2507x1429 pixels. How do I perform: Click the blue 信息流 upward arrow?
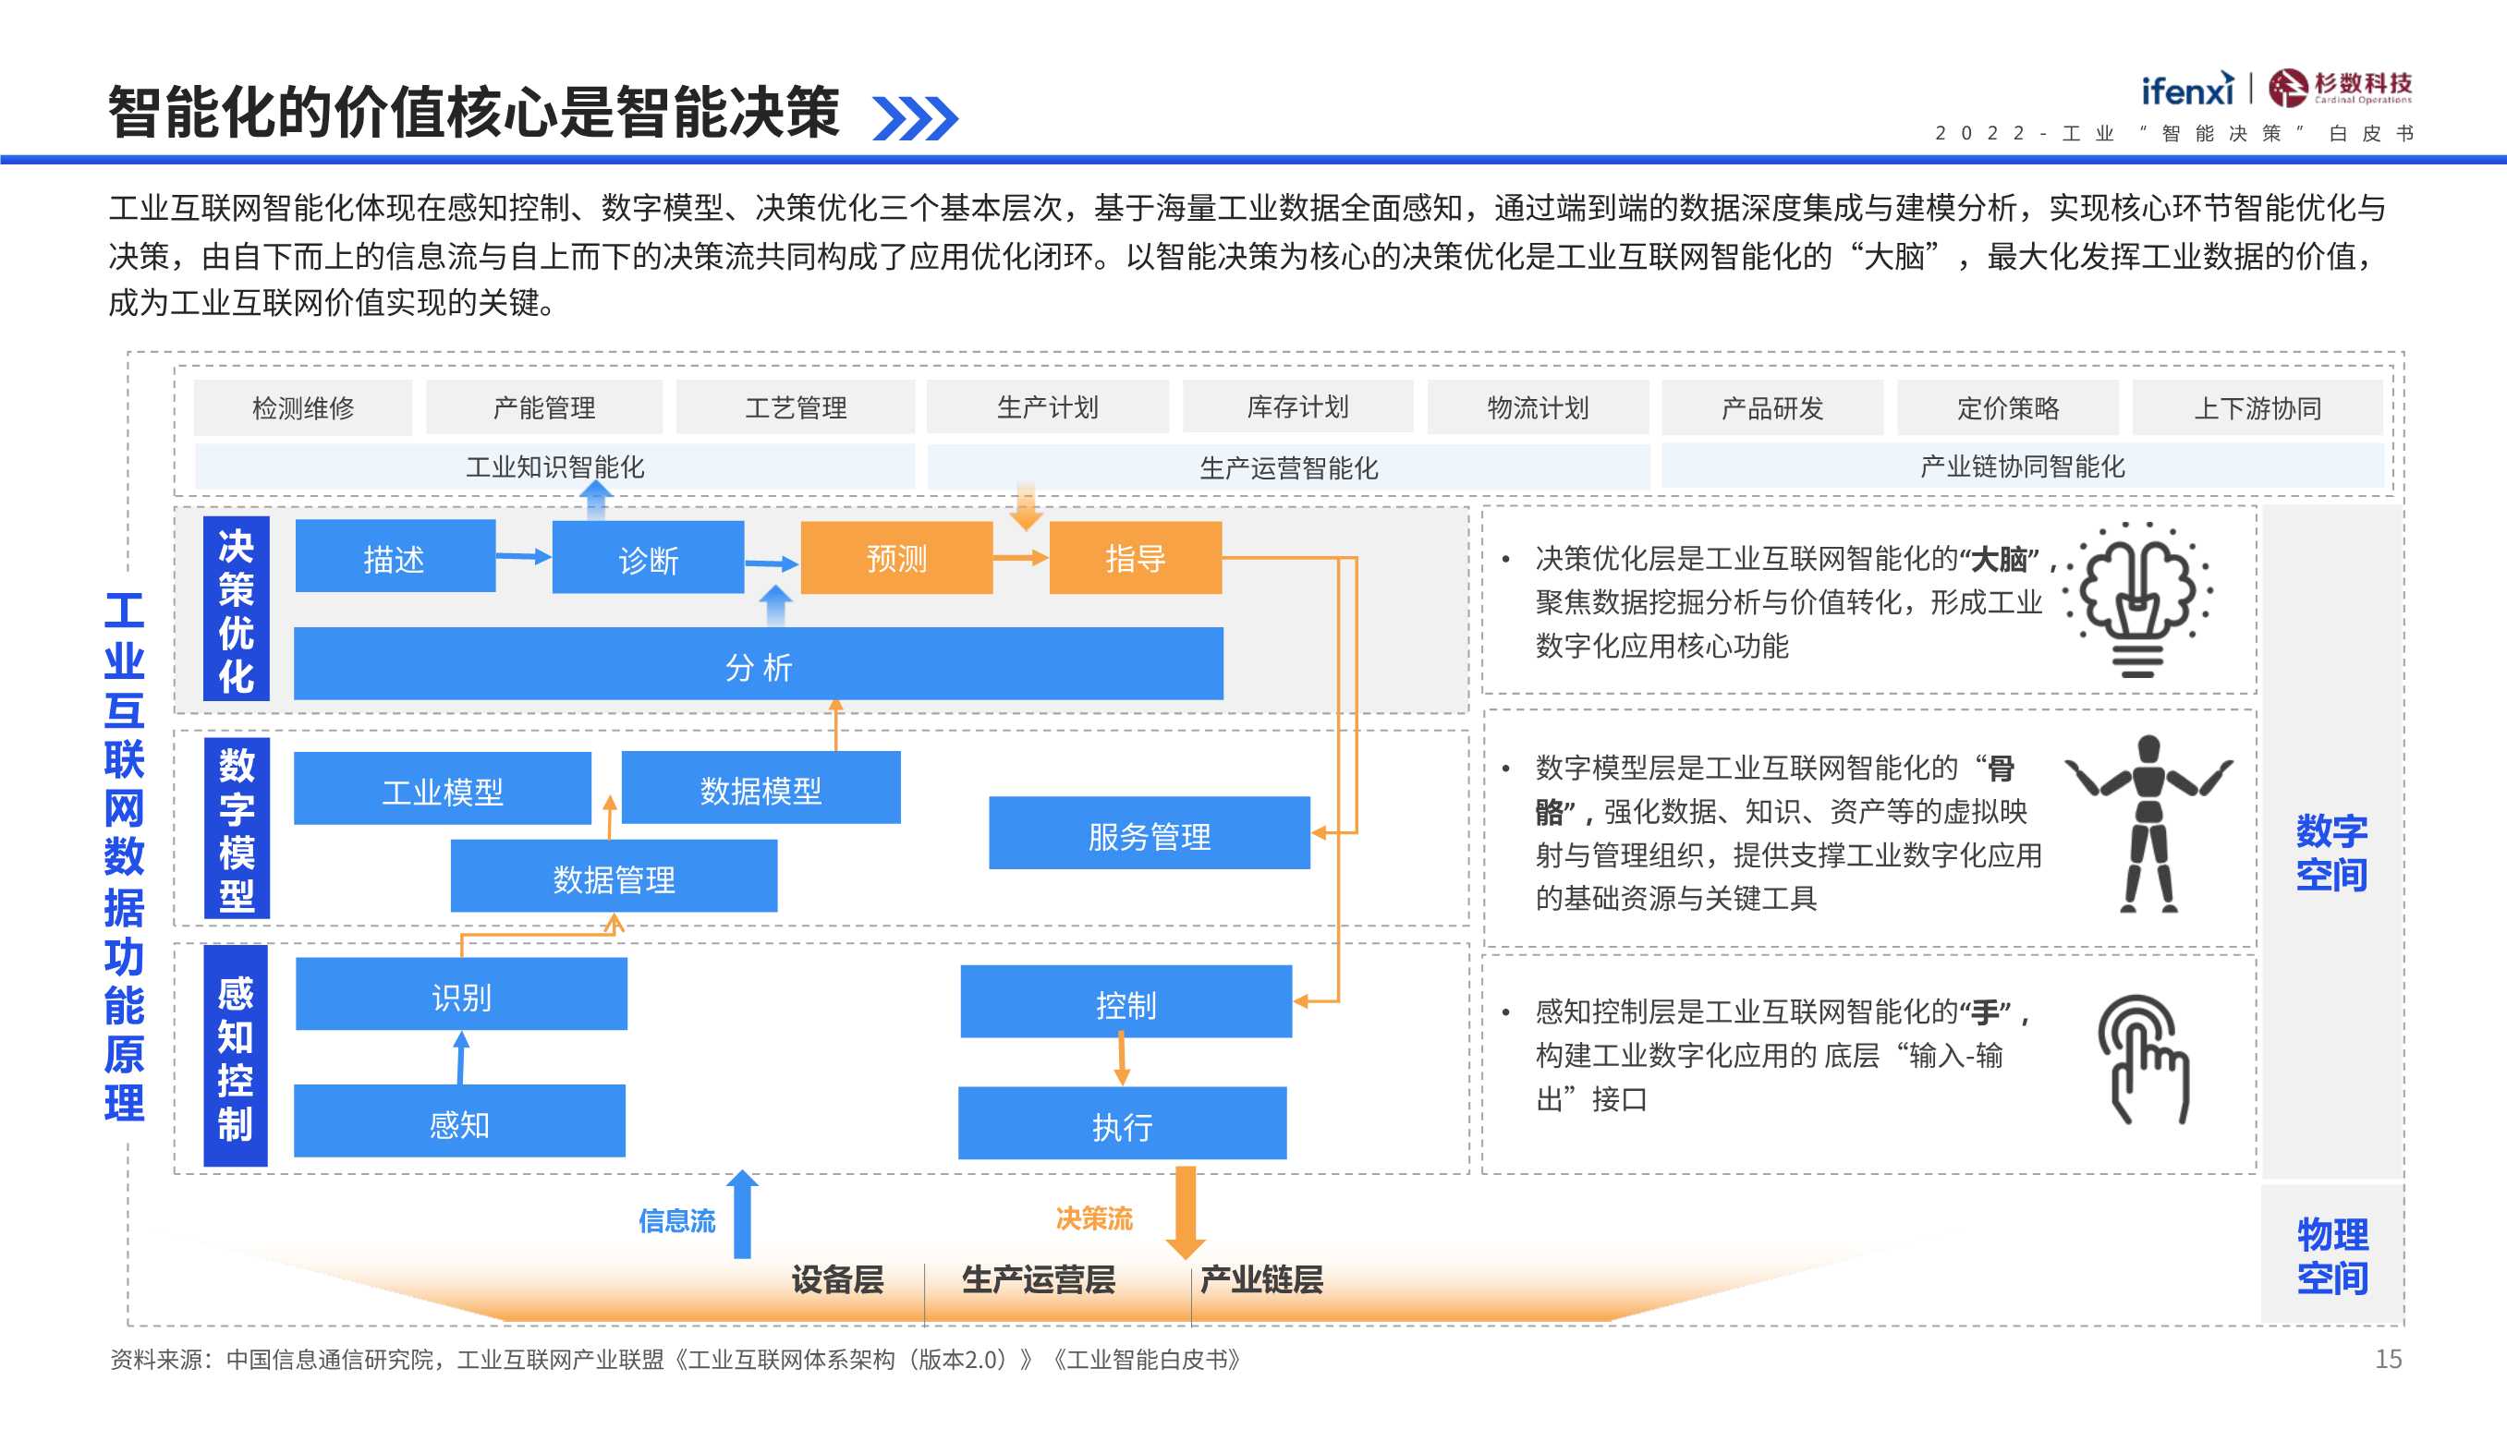743,1214
